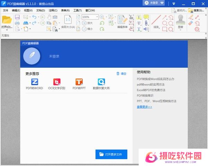The width and height of the screenshot is (208, 166).
Task: Click the blue Scanner icon
Action: point(26,23)
